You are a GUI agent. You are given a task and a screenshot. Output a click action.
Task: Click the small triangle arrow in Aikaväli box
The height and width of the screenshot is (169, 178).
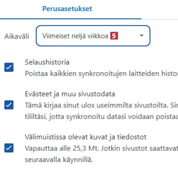141,36
